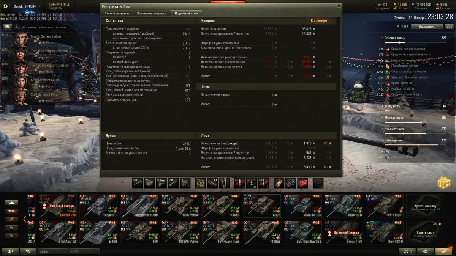The height and width of the screenshot is (256, 456).
Task: Toggle the x2 bonus carousel filter
Action: point(11,211)
